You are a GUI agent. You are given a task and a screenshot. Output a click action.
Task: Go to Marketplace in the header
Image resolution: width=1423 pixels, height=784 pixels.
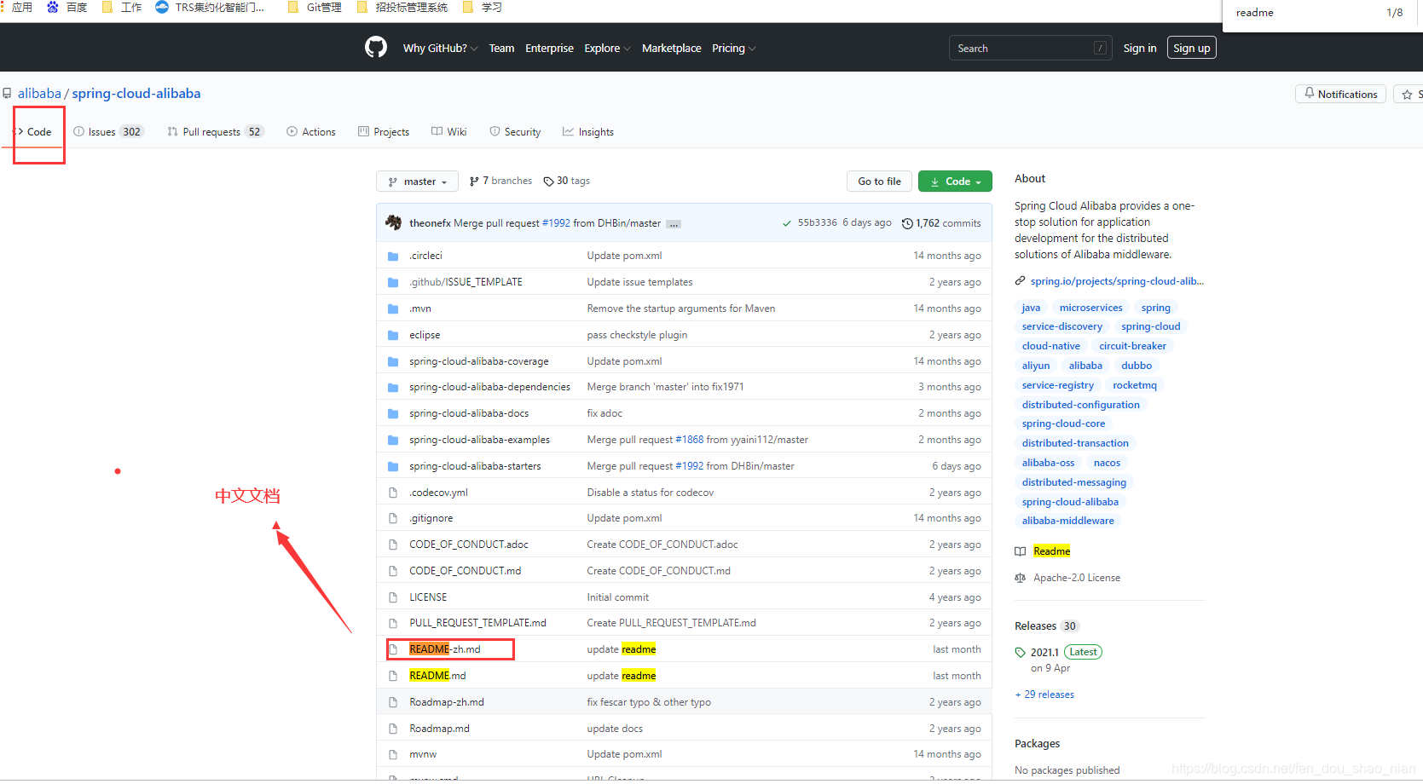point(671,49)
